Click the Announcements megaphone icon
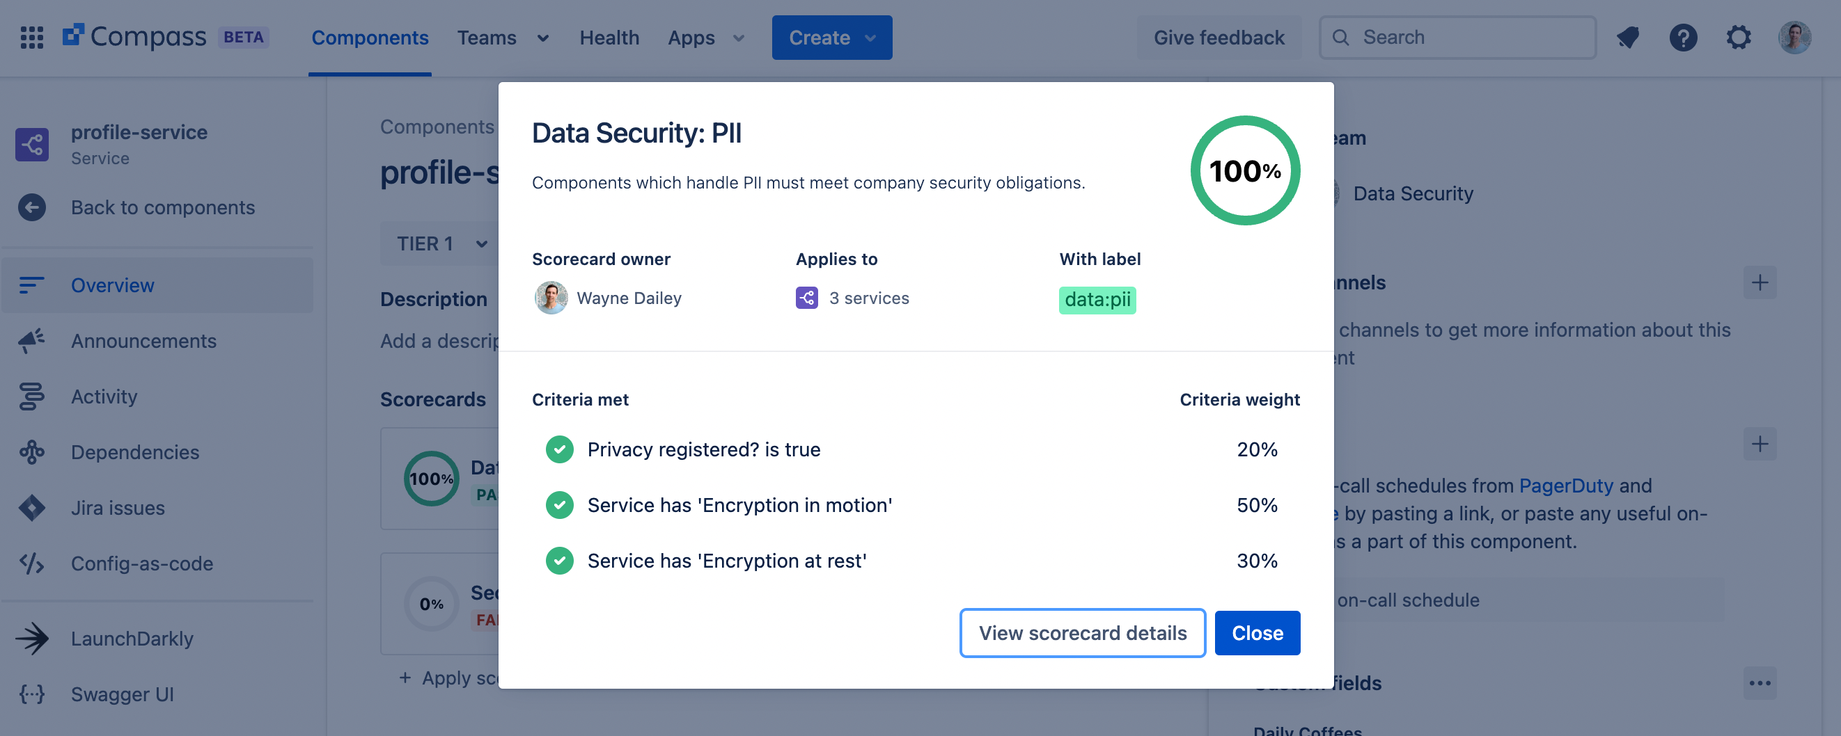The image size is (1841, 736). 31,340
